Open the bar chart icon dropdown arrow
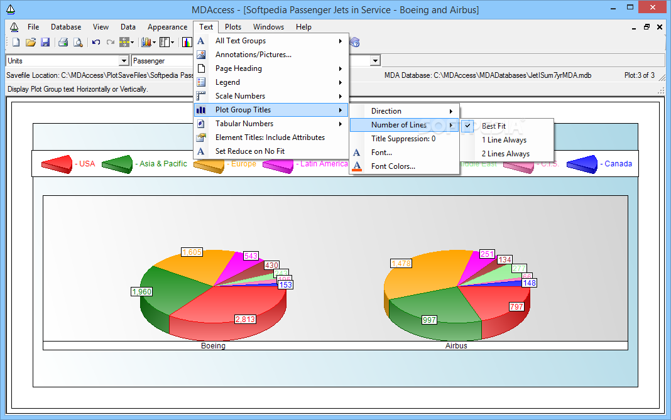The height and width of the screenshot is (420, 671). click(x=154, y=42)
